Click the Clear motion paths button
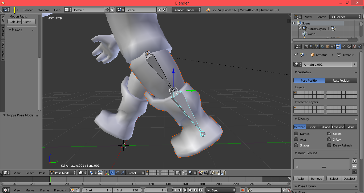The width and height of the screenshot is (364, 193). coord(29,22)
